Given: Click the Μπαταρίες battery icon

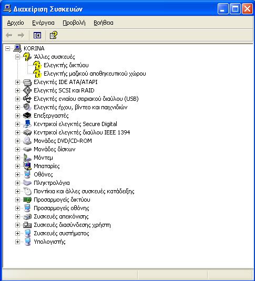Looking at the screenshot, I should coord(27,166).
